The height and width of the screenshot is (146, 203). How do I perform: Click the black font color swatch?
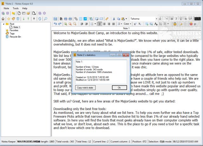pyautogui.click(x=197, y=19)
